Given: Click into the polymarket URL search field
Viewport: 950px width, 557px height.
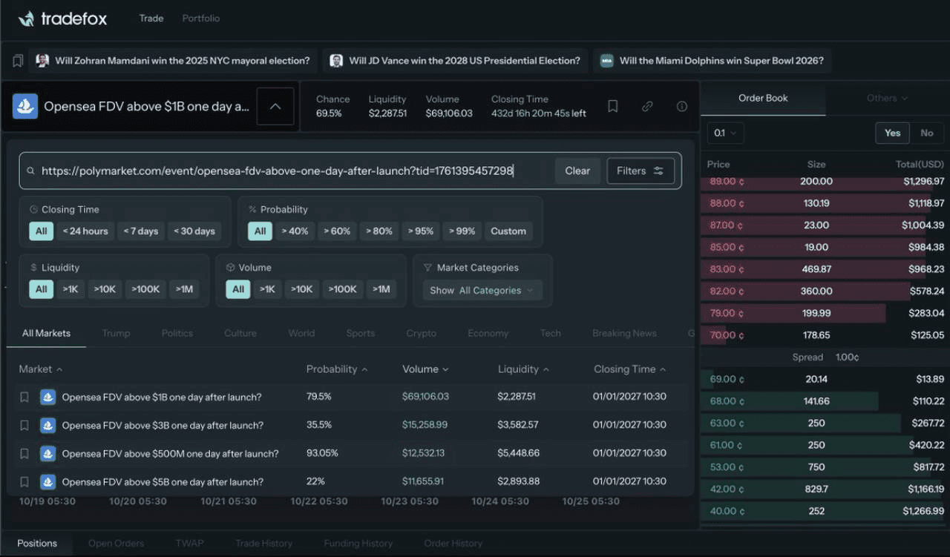Looking at the screenshot, I should point(289,171).
